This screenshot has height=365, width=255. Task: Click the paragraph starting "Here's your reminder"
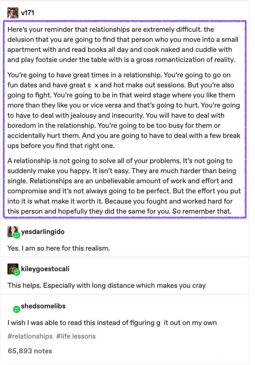point(123,45)
